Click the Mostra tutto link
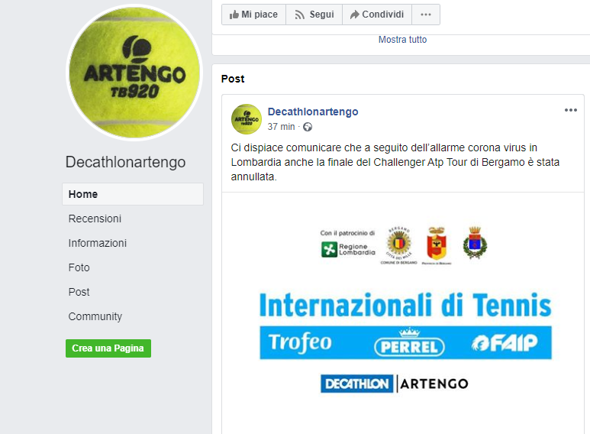 pos(402,40)
